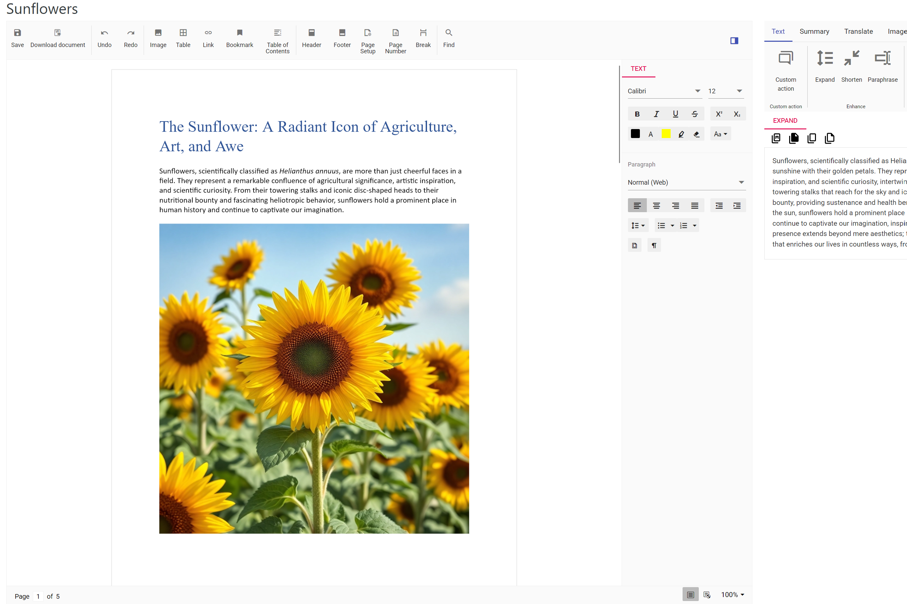Toggle Bold formatting
The width and height of the screenshot is (907, 604).
coord(637,114)
